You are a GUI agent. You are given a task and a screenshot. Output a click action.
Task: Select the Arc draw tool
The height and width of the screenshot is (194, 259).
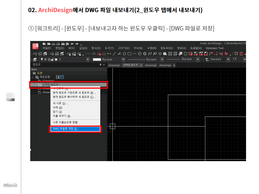click(135, 54)
